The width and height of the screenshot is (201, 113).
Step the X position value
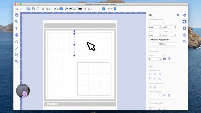coord(161,27)
